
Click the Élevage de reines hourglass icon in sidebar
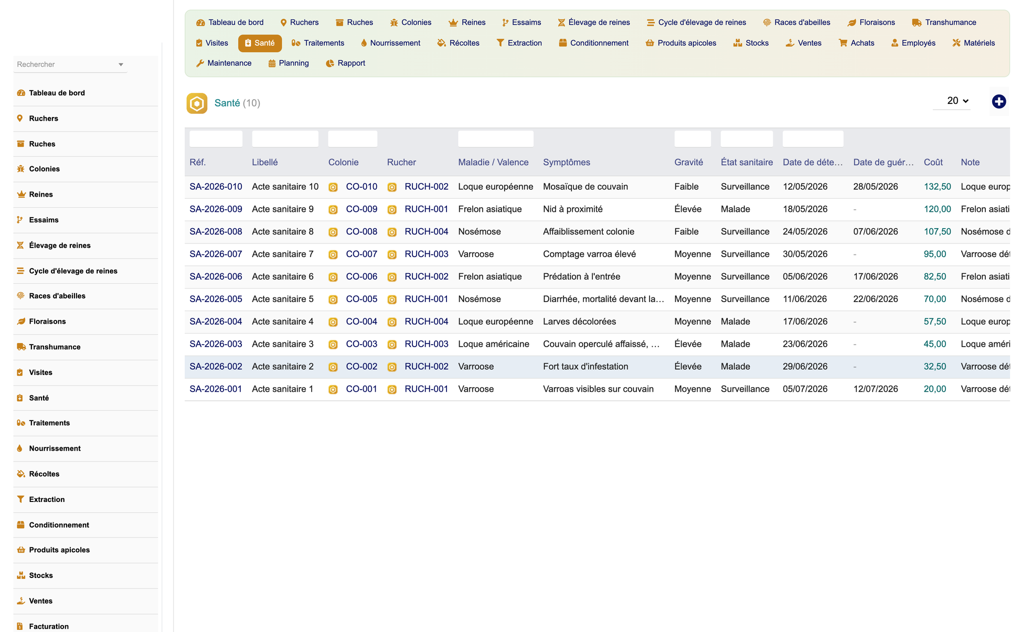tap(20, 245)
